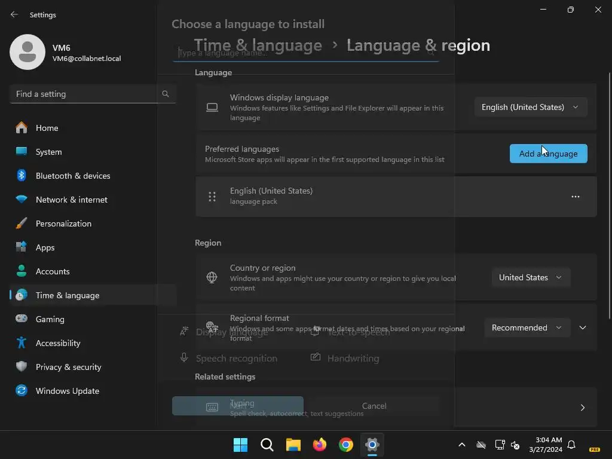The image size is (612, 459).
Task: Open Gaming settings in the sidebar
Action: click(x=93, y=319)
